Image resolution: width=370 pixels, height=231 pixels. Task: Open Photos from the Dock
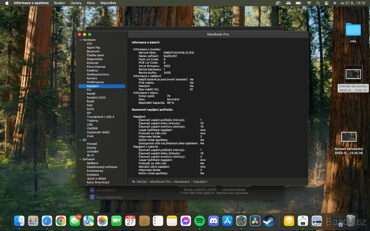pos(102,221)
